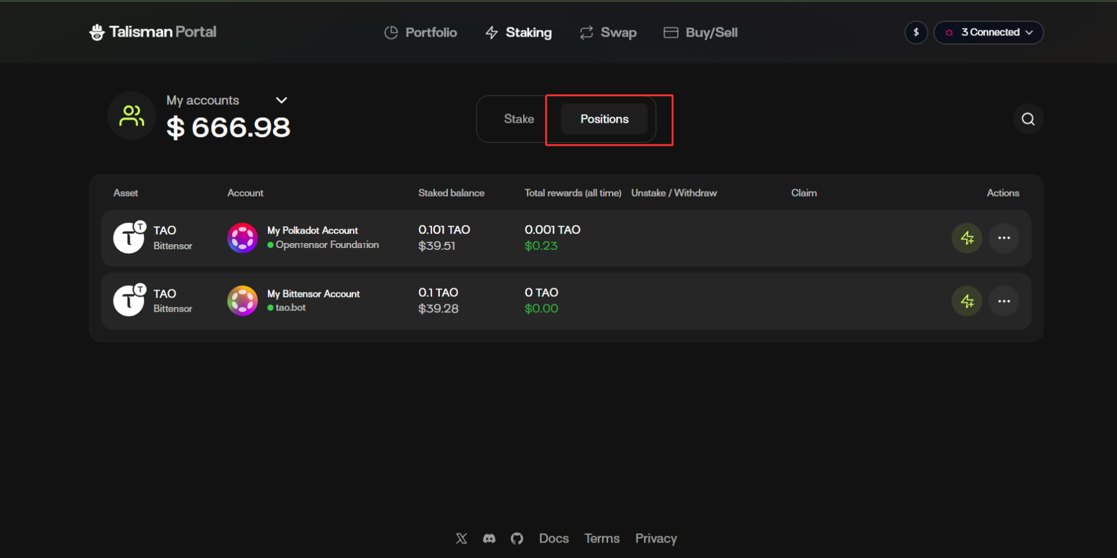Select the Positions view
1117x558 pixels.
[x=604, y=119]
